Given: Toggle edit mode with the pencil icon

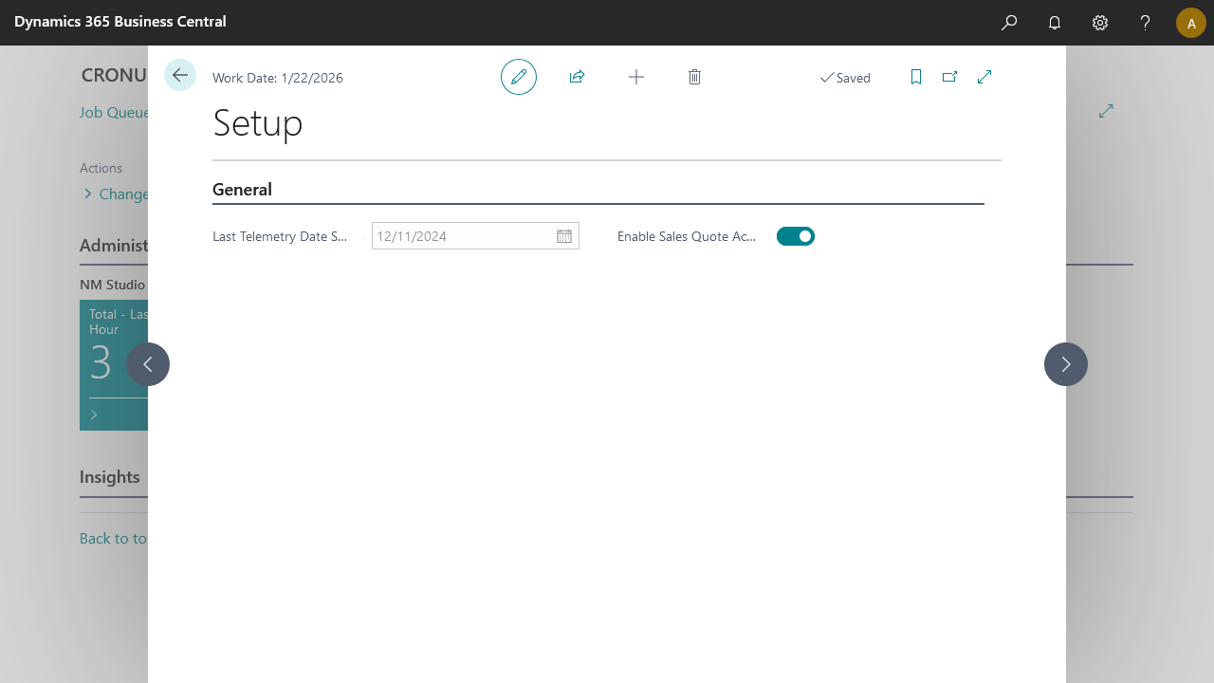Looking at the screenshot, I should click(x=519, y=77).
